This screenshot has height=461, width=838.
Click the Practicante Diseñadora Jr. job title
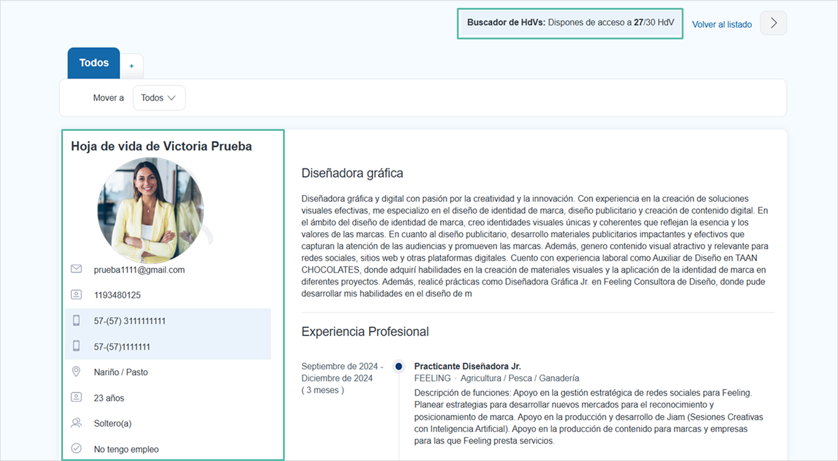467,366
